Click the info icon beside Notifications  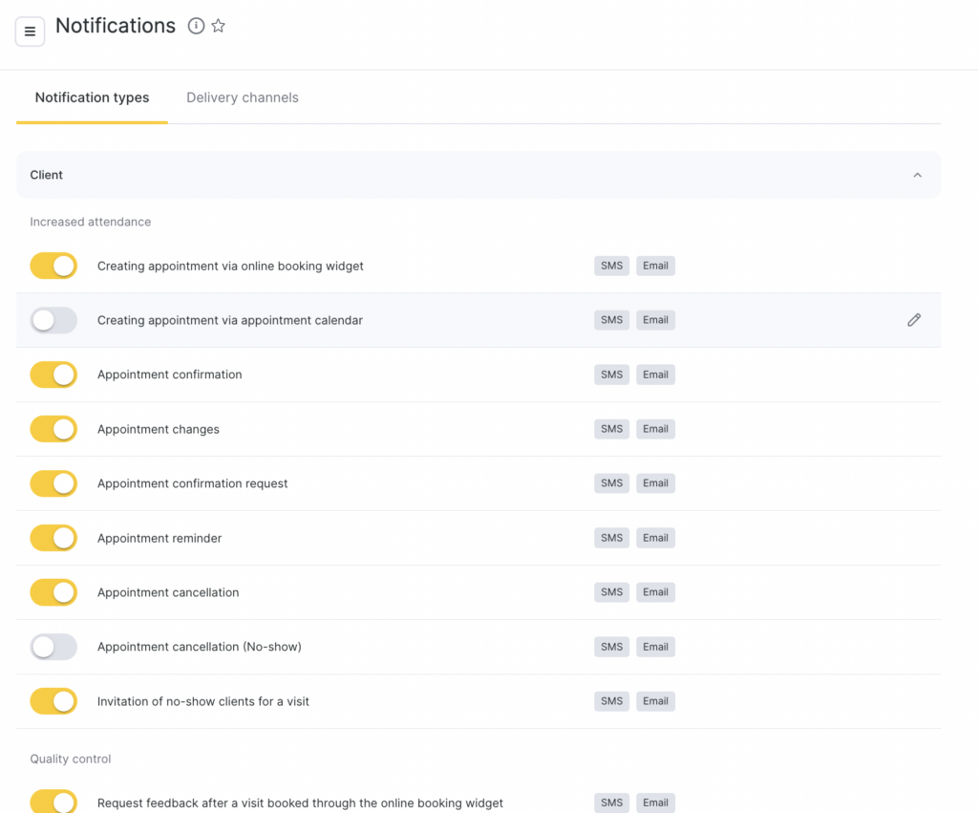click(196, 26)
